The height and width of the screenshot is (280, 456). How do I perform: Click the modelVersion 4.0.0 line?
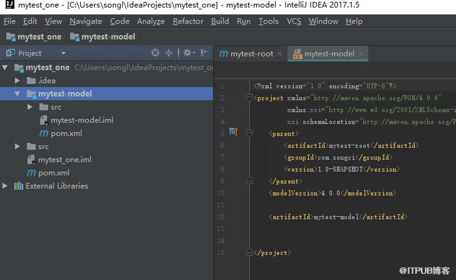click(333, 193)
